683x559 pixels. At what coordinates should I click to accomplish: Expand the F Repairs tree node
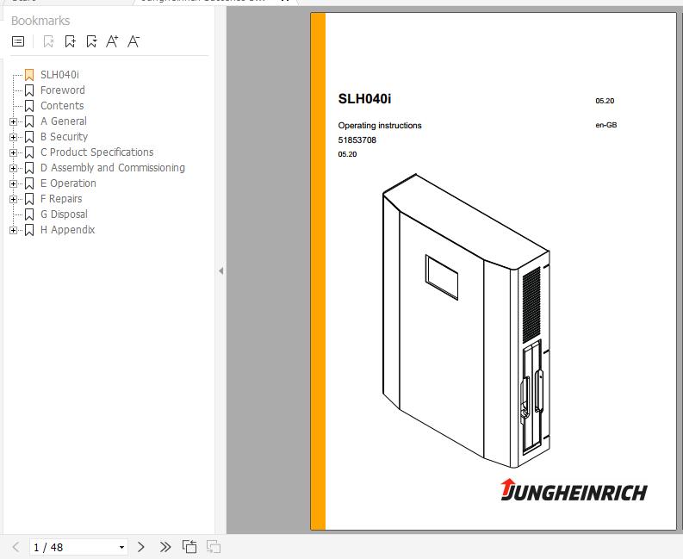coord(13,199)
